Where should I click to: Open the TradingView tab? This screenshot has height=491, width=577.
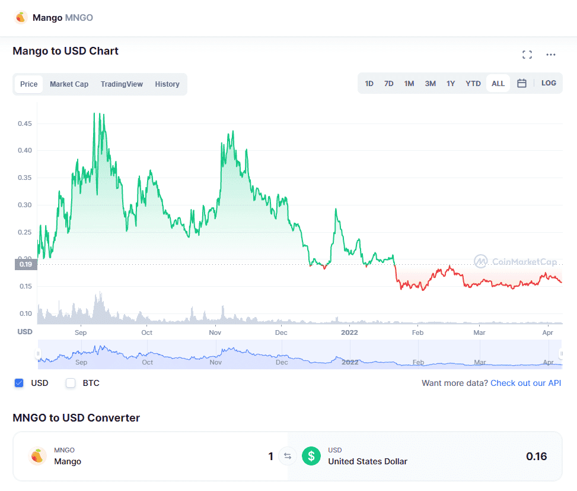click(x=122, y=84)
